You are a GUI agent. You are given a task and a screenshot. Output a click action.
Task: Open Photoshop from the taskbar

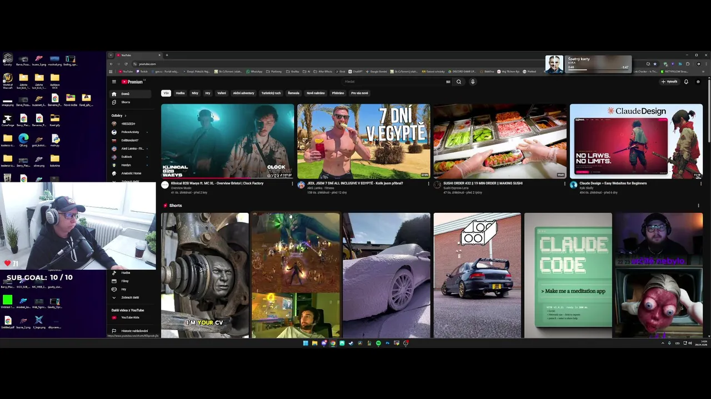click(387, 343)
